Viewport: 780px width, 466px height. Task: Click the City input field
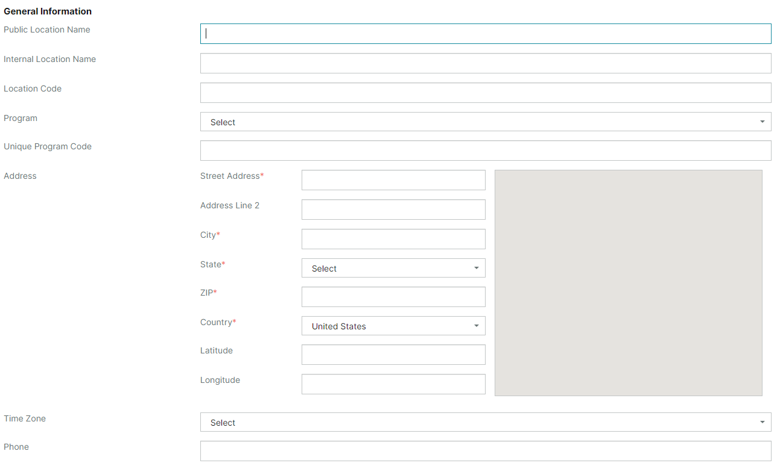(x=393, y=239)
